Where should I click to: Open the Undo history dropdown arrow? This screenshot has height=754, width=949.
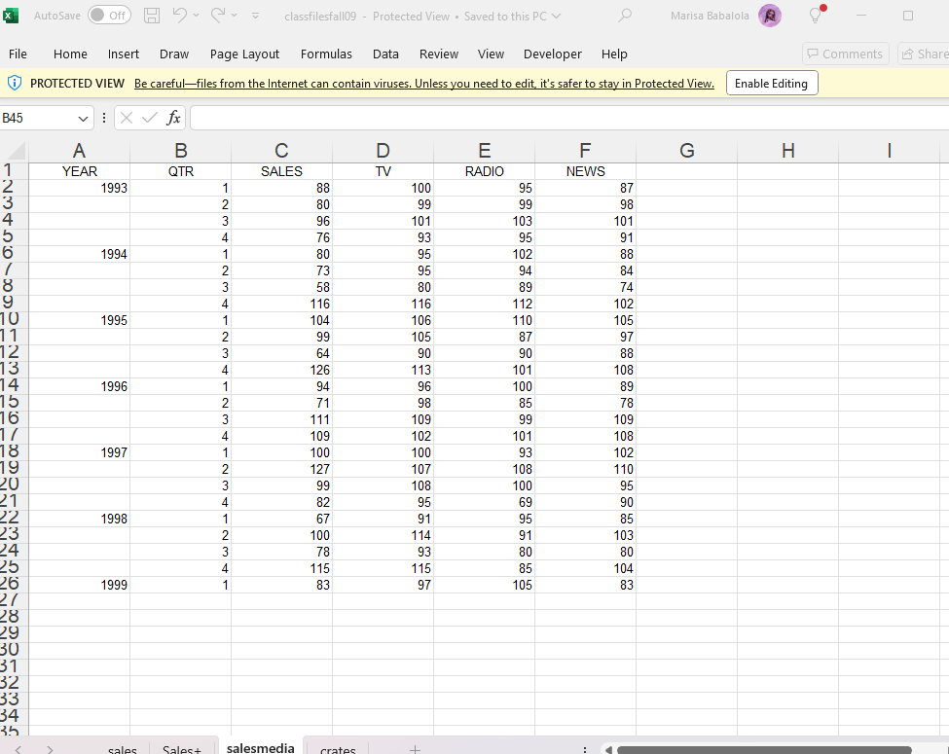click(198, 15)
